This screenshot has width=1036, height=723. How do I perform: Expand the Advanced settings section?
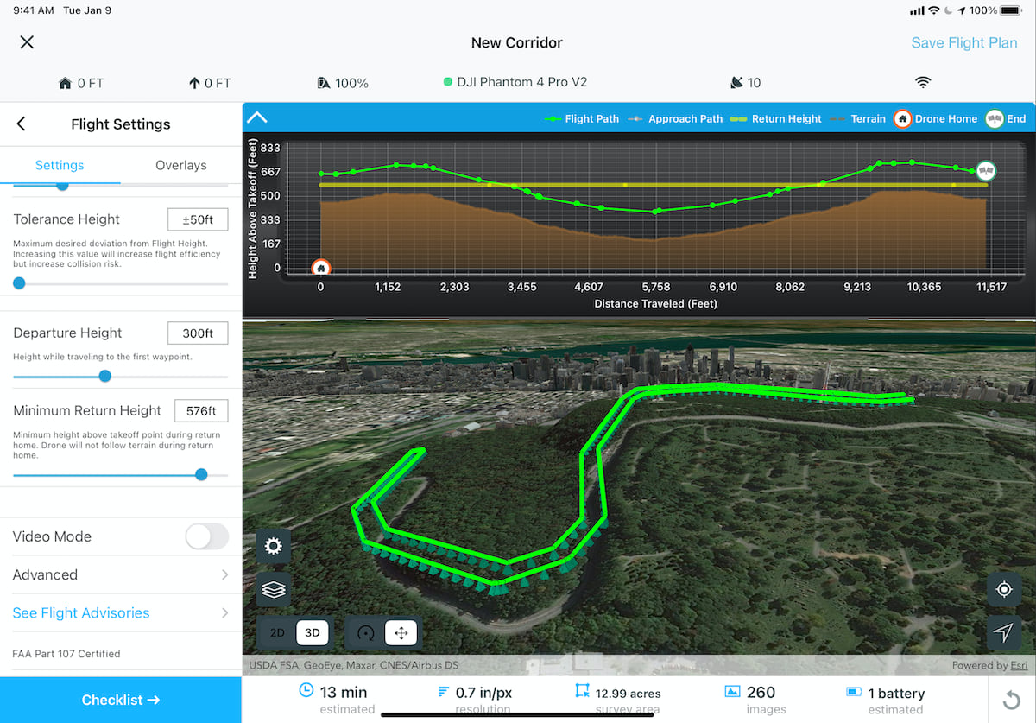[x=121, y=574]
